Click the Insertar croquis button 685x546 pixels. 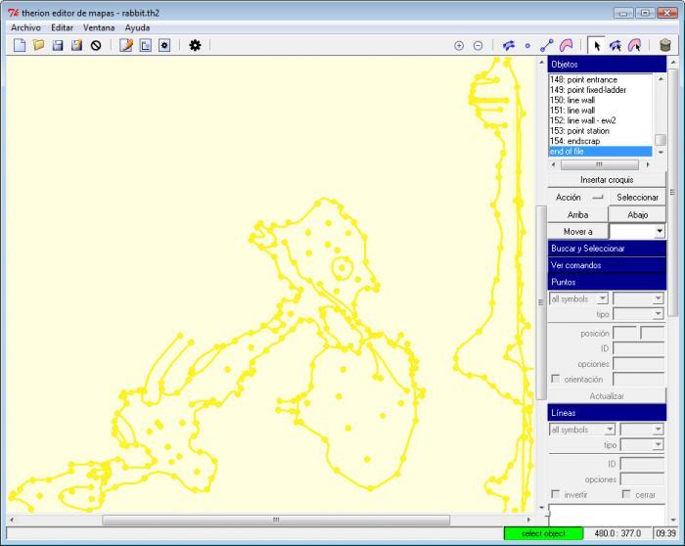[x=607, y=179]
